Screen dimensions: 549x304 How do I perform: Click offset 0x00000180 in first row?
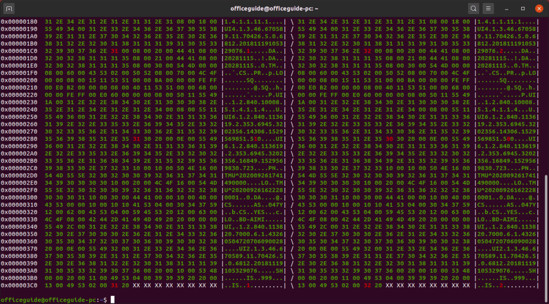point(19,21)
